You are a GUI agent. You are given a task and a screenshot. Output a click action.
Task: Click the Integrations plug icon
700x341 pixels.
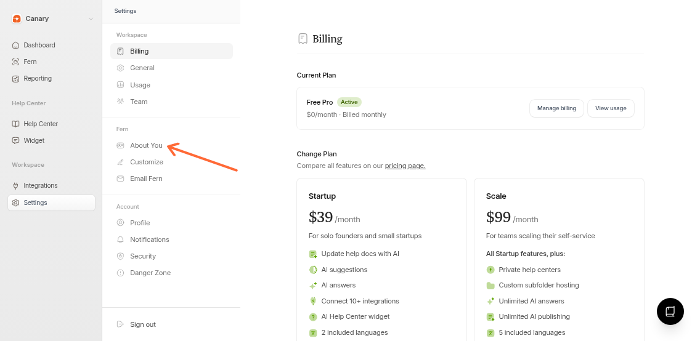point(16,185)
